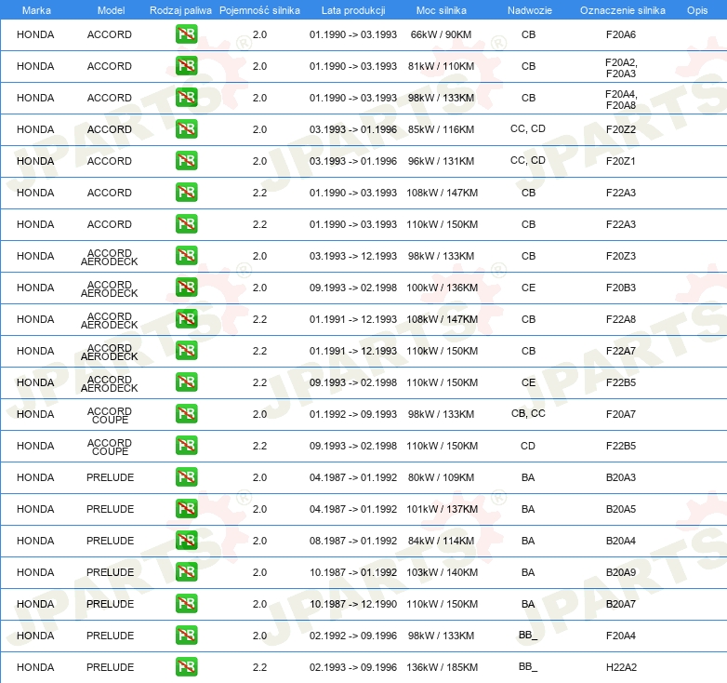Click the Marka column header
Screen dimensions: 727x683
[x=36, y=10]
